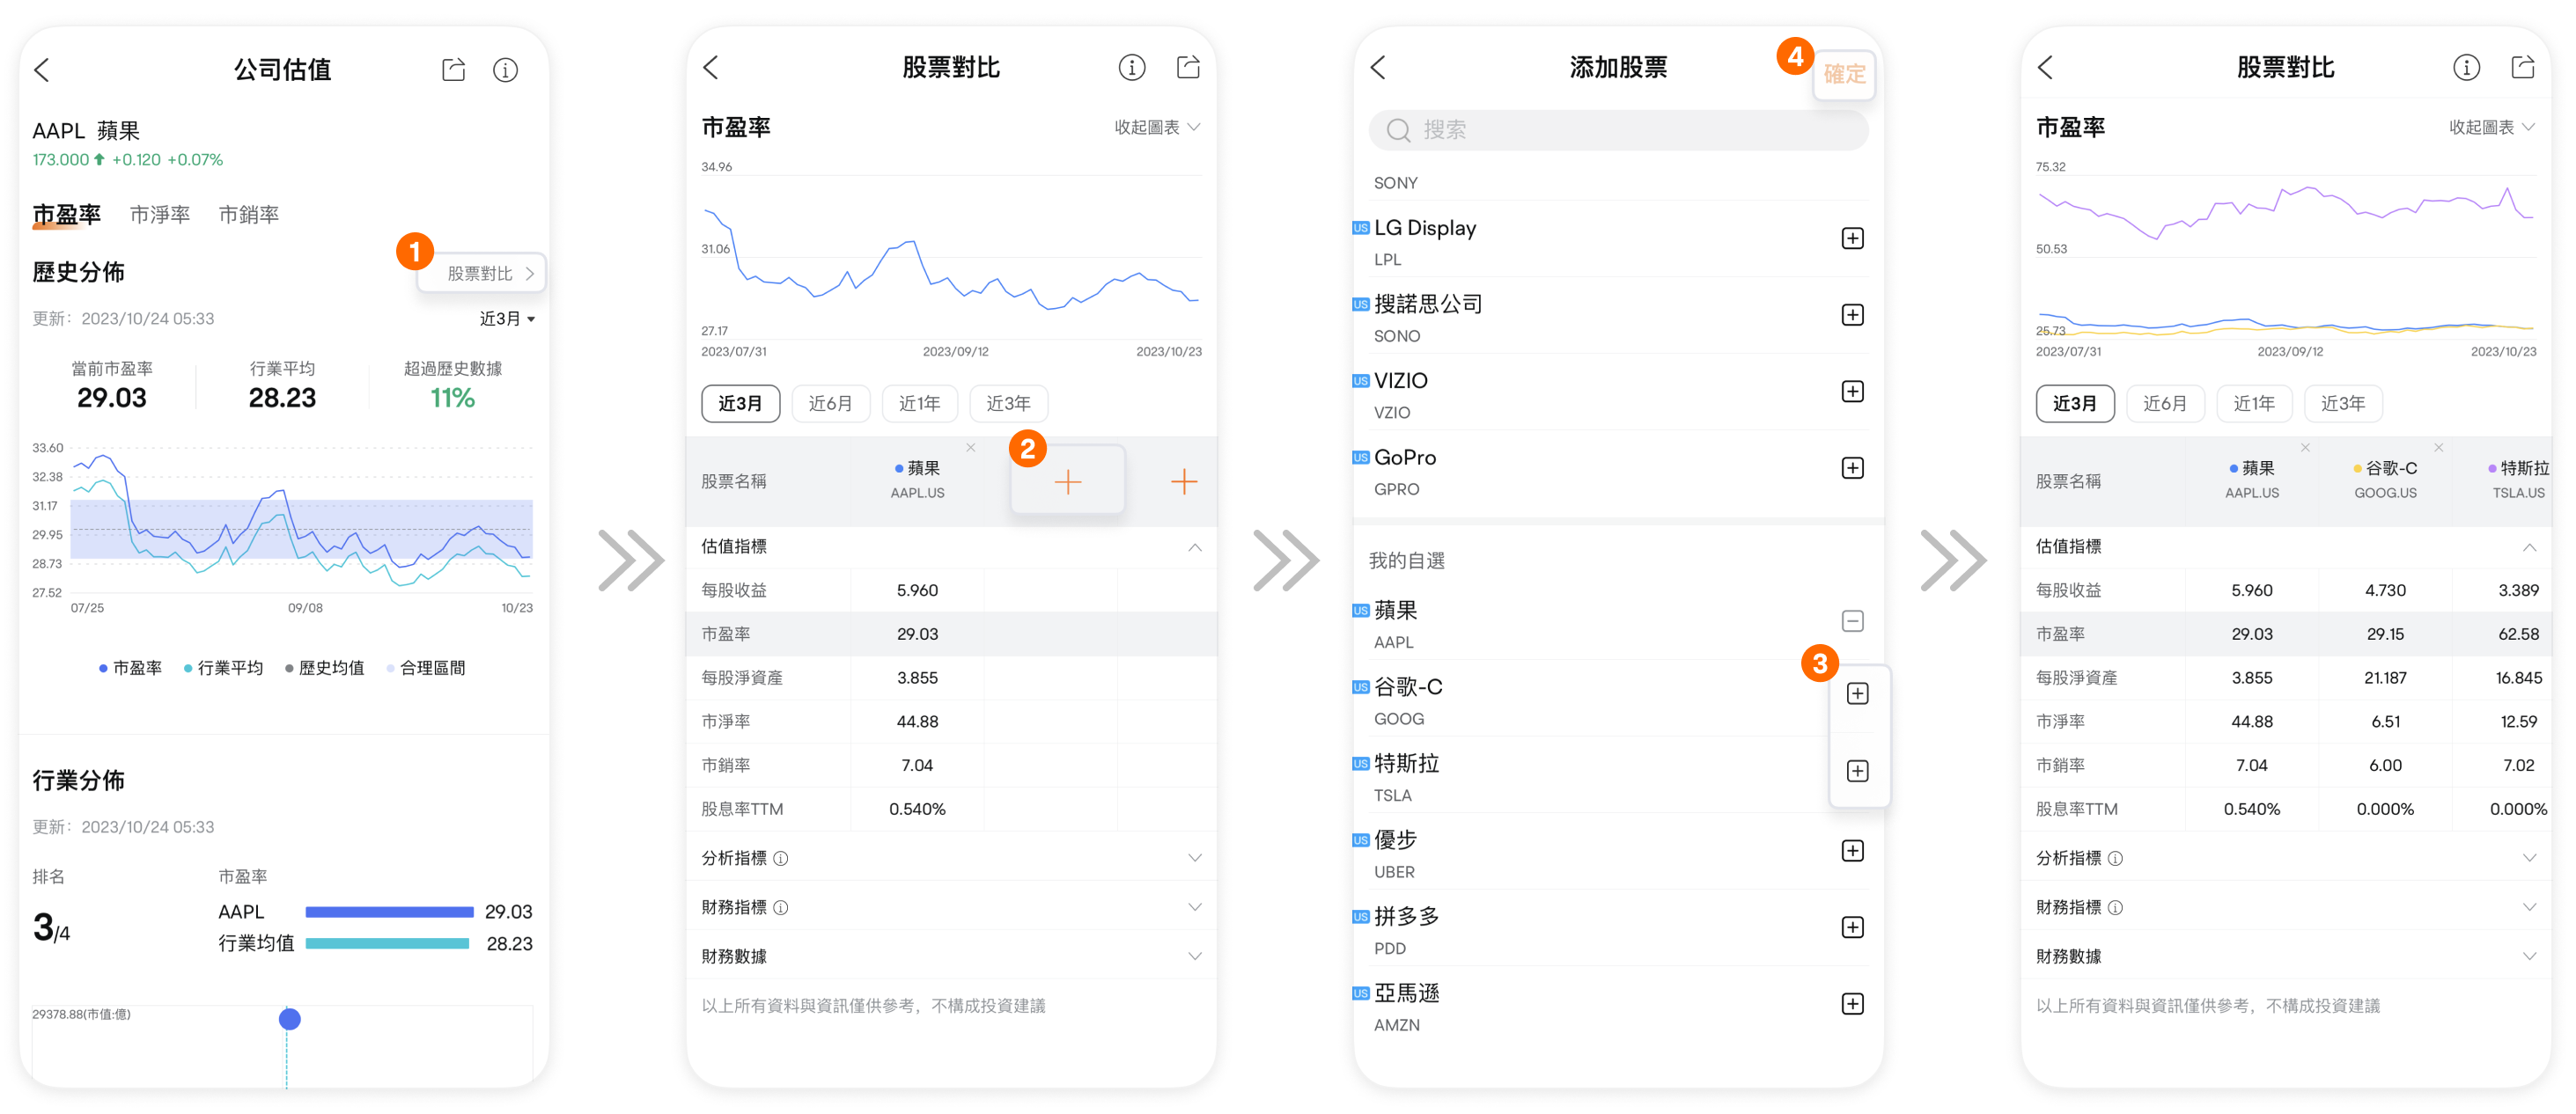Click the 當前市盈率 29.03 value
This screenshot has width=2576, height=1114.
[112, 399]
